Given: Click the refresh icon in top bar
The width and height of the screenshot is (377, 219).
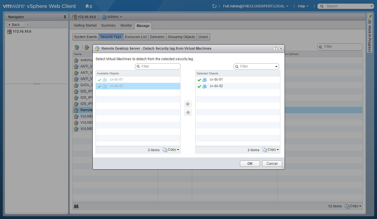Looking at the screenshot, I should pyautogui.click(x=214, y=6).
